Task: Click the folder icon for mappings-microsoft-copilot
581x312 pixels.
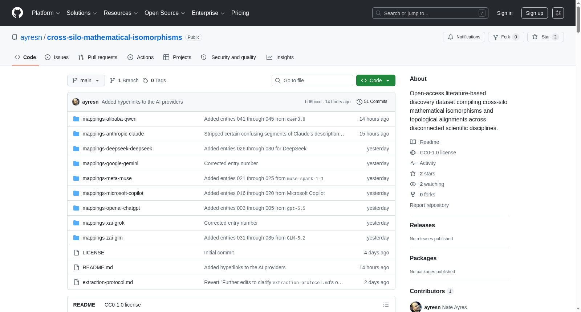Action: tap(76, 193)
